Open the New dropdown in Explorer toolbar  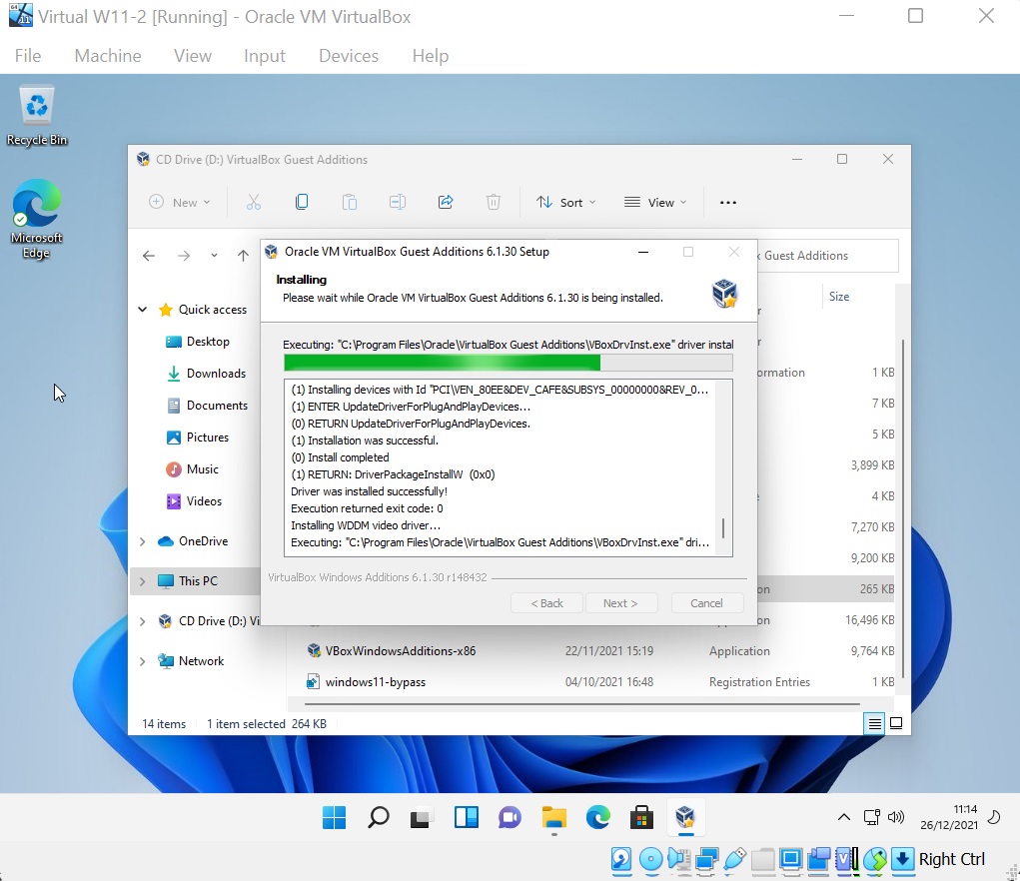point(180,202)
